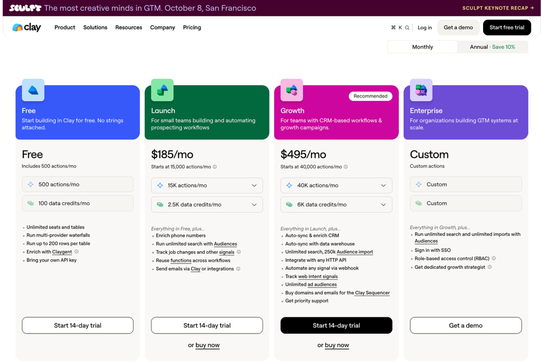Screen dimensions: 547x362
Task: Click 'Sign in with SSO' text
Action: pyautogui.click(x=432, y=250)
